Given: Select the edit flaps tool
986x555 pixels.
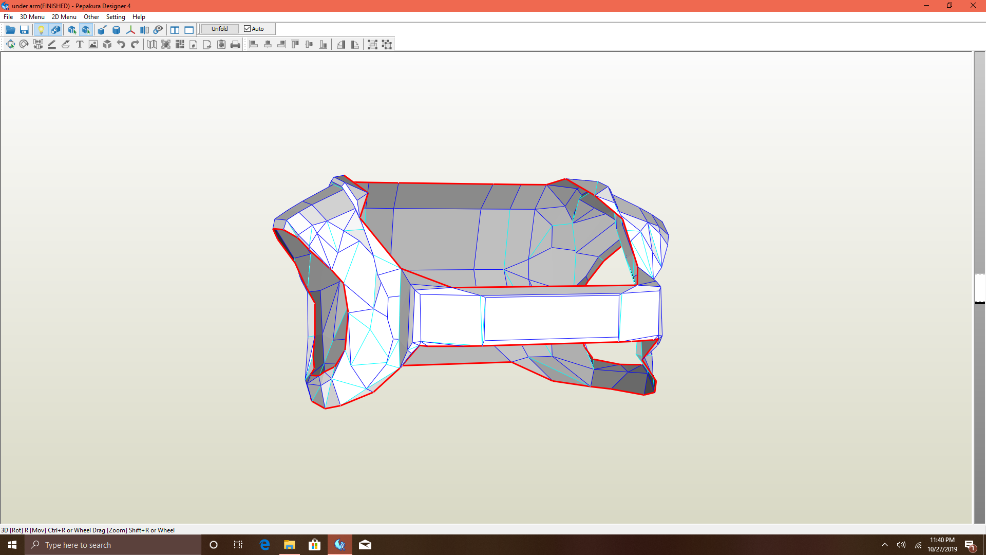Looking at the screenshot, I should pyautogui.click(x=66, y=44).
